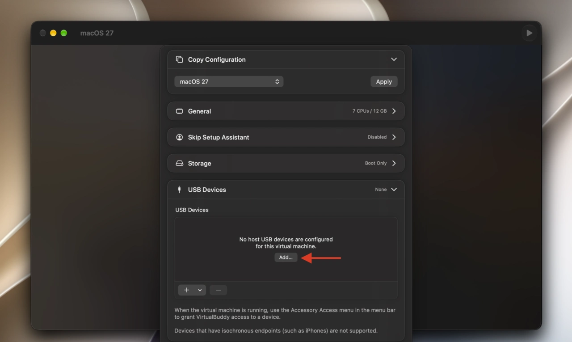Viewport: 572px width, 342px height.
Task: Select the '7 CPUs / 12 GB' summary text
Action: [370, 111]
